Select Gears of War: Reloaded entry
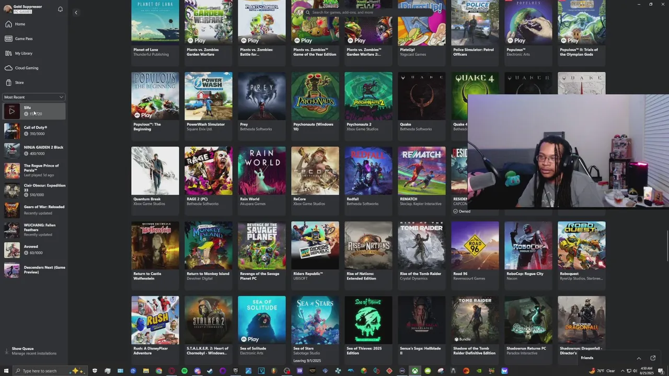 point(34,210)
